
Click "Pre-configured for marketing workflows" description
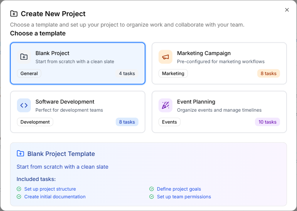(221, 62)
